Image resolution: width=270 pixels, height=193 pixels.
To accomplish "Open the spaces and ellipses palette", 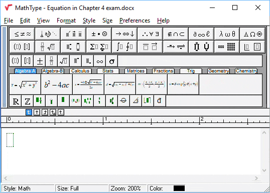I will point(48,34).
